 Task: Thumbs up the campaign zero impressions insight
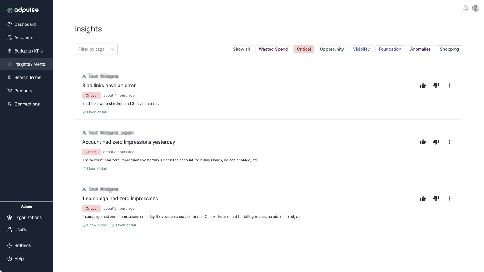click(423, 199)
